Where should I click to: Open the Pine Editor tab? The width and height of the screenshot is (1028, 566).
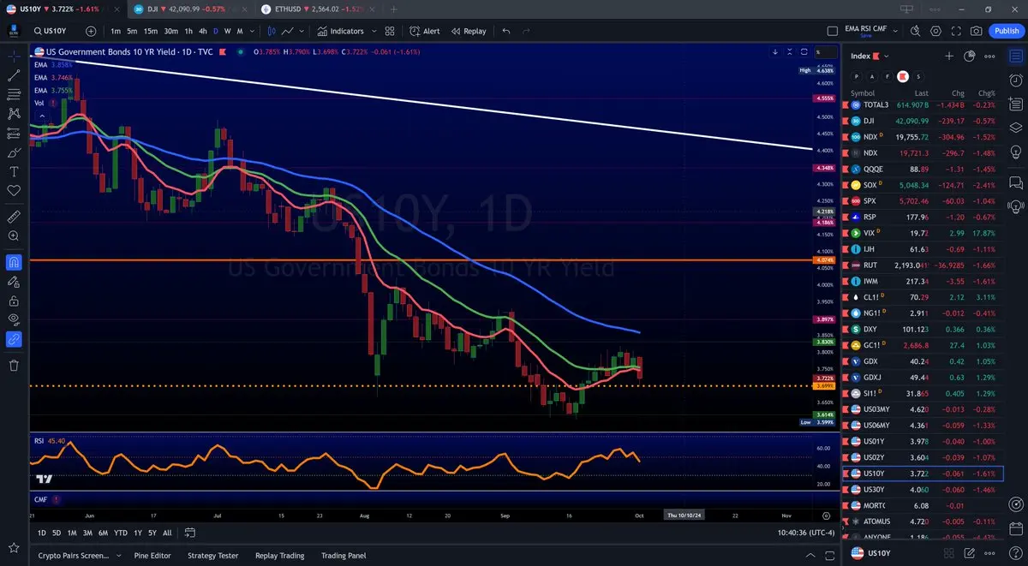click(152, 556)
